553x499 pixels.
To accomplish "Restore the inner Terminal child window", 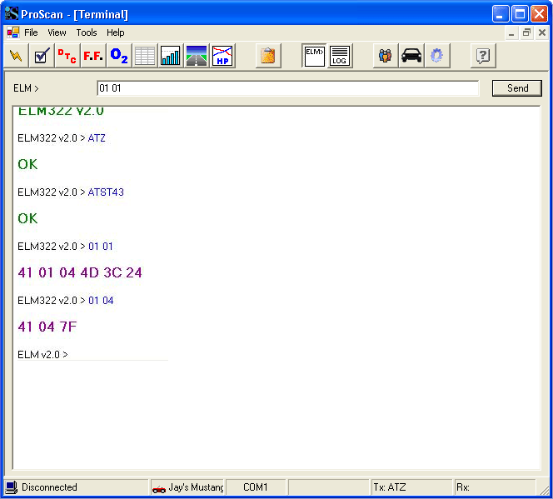I will (526, 32).
